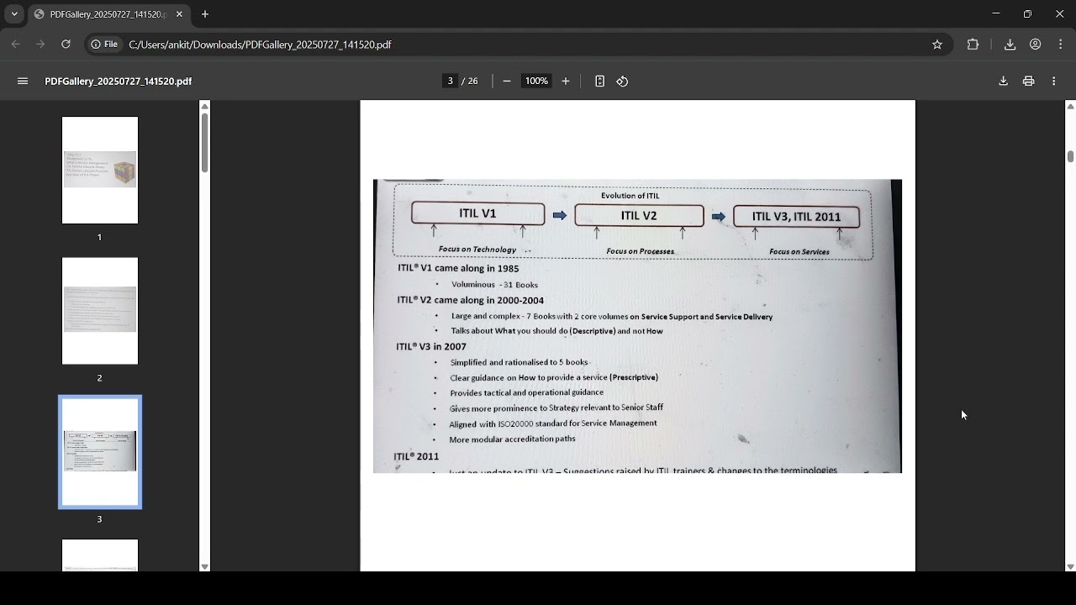This screenshot has height=605, width=1076.
Task: View File site information chip
Action: (x=105, y=45)
